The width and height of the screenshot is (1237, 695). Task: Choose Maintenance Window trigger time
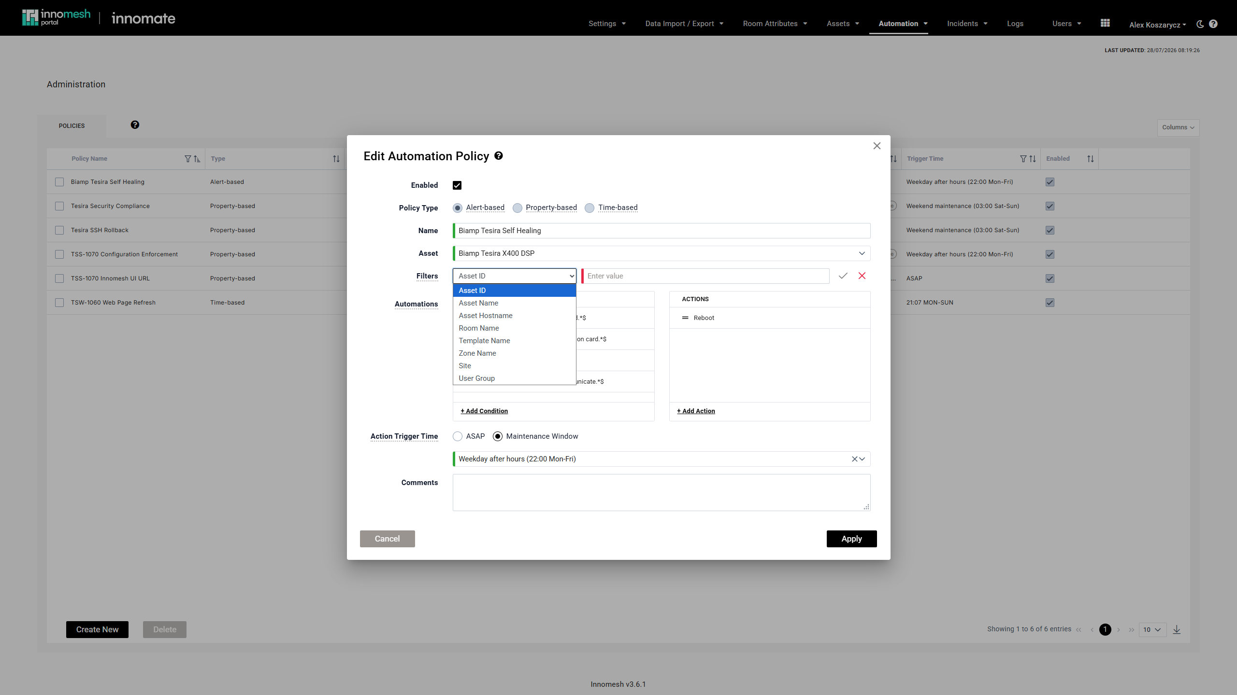click(498, 436)
